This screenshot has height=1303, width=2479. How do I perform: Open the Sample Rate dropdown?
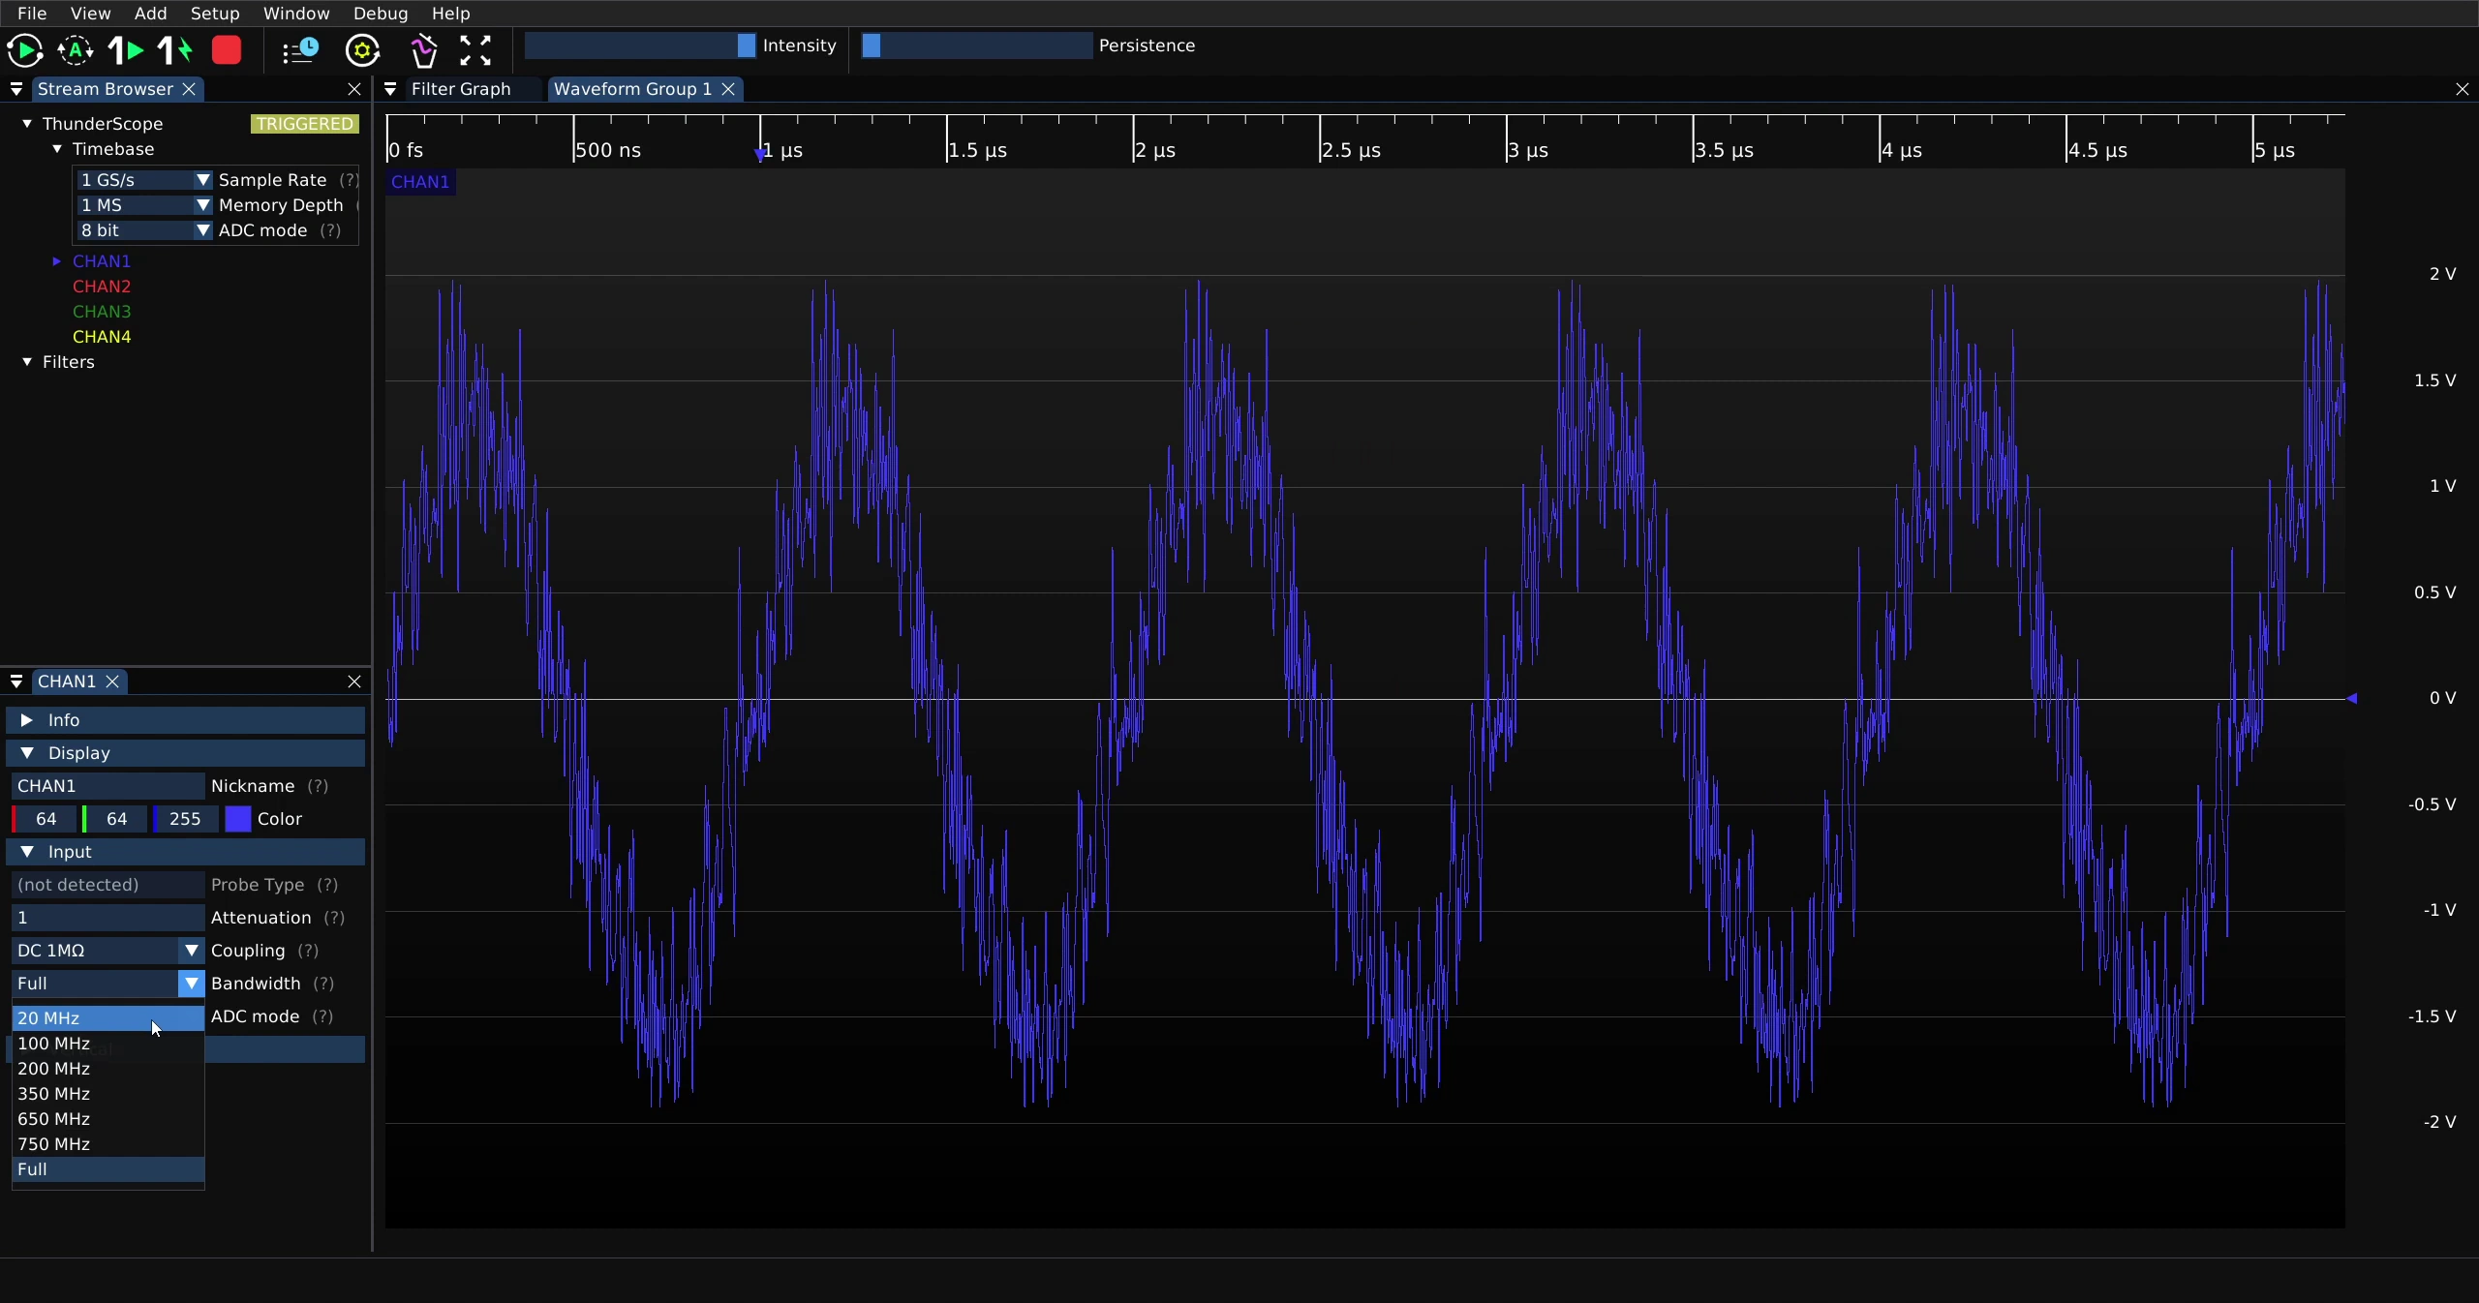[143, 180]
